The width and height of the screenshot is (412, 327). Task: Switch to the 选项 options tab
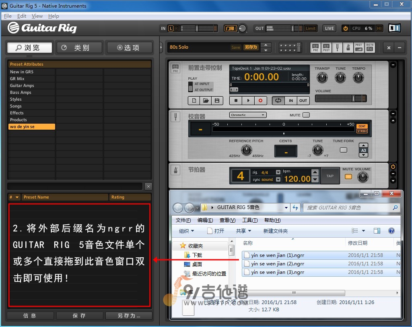(130, 48)
